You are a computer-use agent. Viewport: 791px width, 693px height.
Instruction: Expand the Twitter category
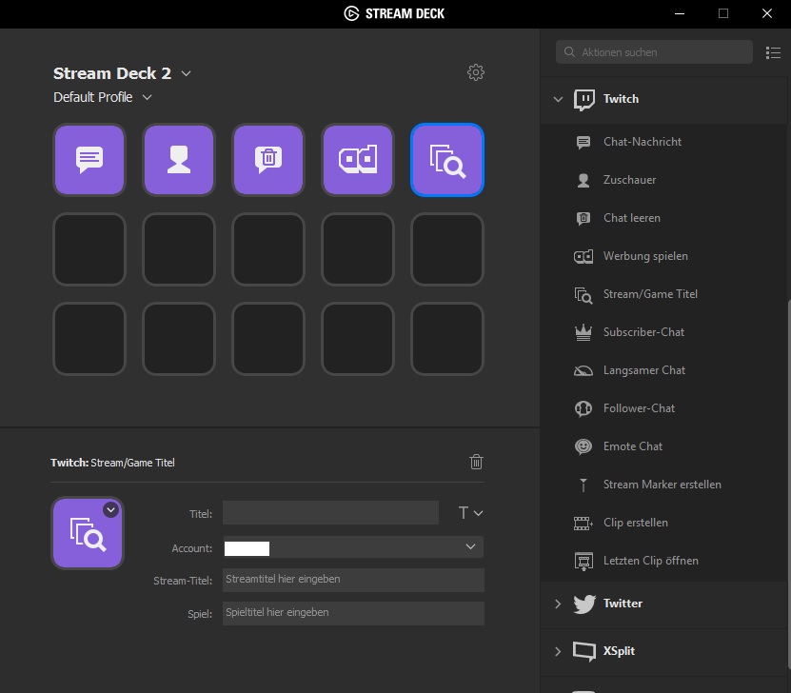tap(558, 604)
